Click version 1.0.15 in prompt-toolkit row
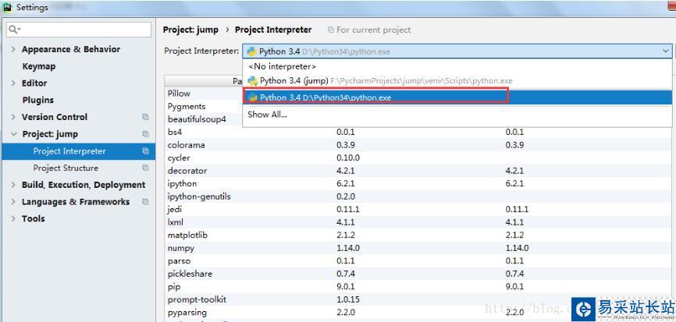The width and height of the screenshot is (676, 322). point(348,299)
